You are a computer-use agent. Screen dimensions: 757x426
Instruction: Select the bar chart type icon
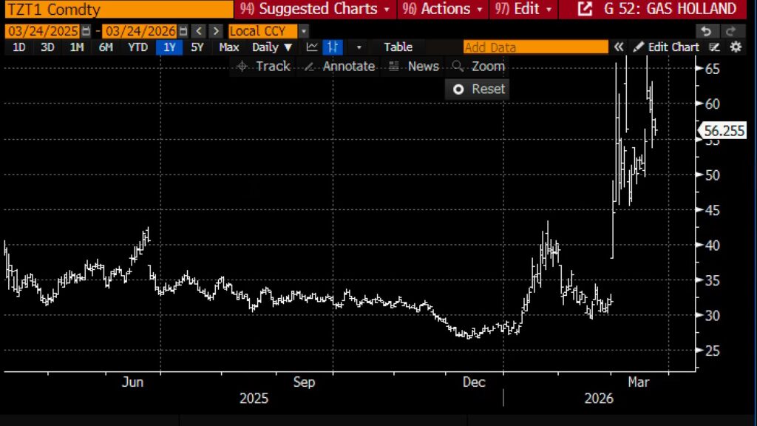click(x=333, y=47)
